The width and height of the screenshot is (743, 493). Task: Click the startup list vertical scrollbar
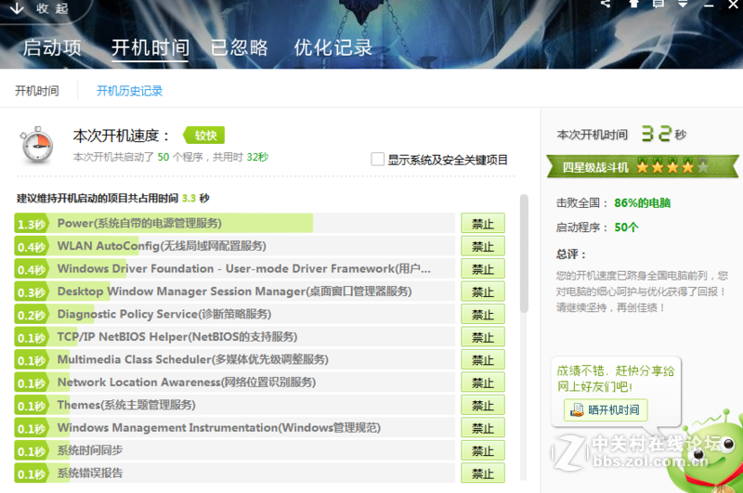click(524, 253)
